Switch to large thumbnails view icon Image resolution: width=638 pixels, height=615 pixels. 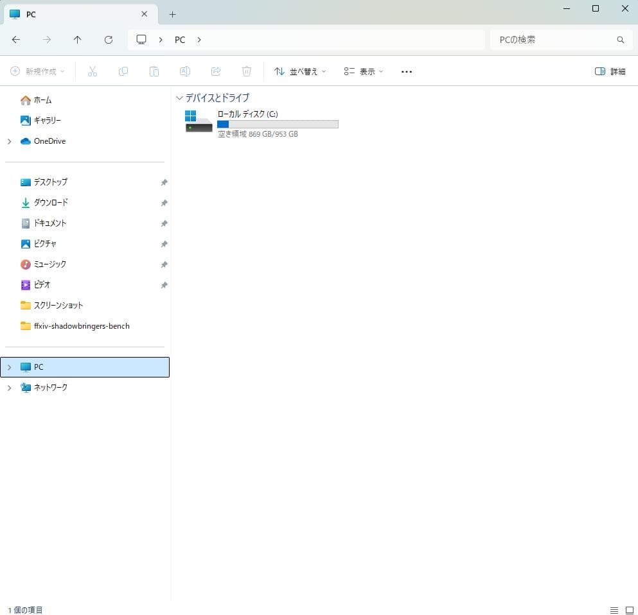[x=629, y=610]
